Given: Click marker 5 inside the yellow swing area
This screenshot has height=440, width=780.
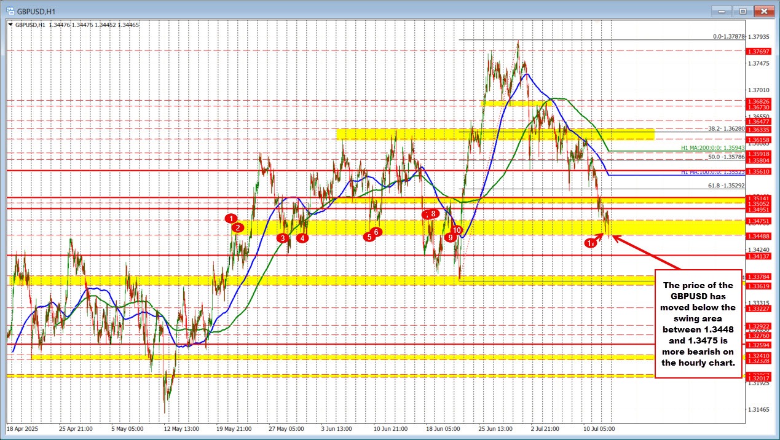Looking at the screenshot, I should click(369, 237).
